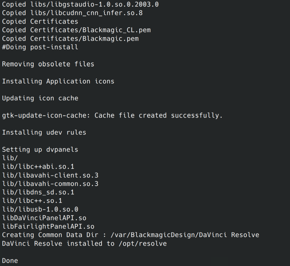290x266 pixels.
Task: Click the 'Removing obsolete files' line
Action: click(48, 64)
